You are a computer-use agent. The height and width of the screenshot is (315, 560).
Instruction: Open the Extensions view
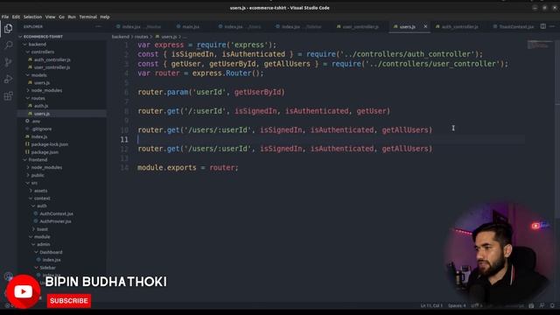point(8,95)
